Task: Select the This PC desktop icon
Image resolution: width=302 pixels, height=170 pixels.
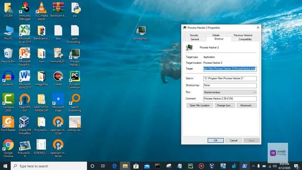Action: point(8,33)
